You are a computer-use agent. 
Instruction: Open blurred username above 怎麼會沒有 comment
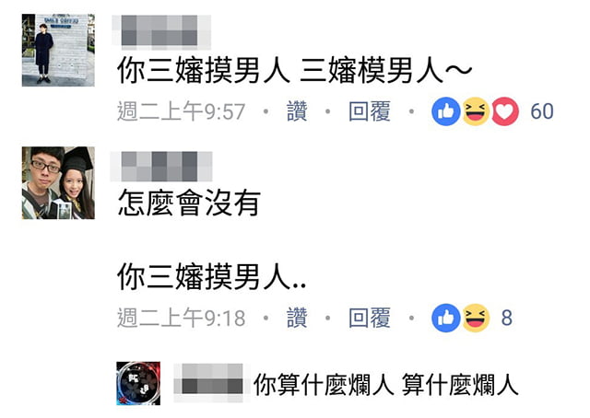tap(161, 166)
